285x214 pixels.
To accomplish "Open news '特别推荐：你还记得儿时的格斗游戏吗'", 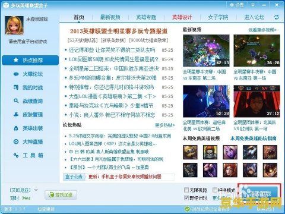I will click(111, 87).
